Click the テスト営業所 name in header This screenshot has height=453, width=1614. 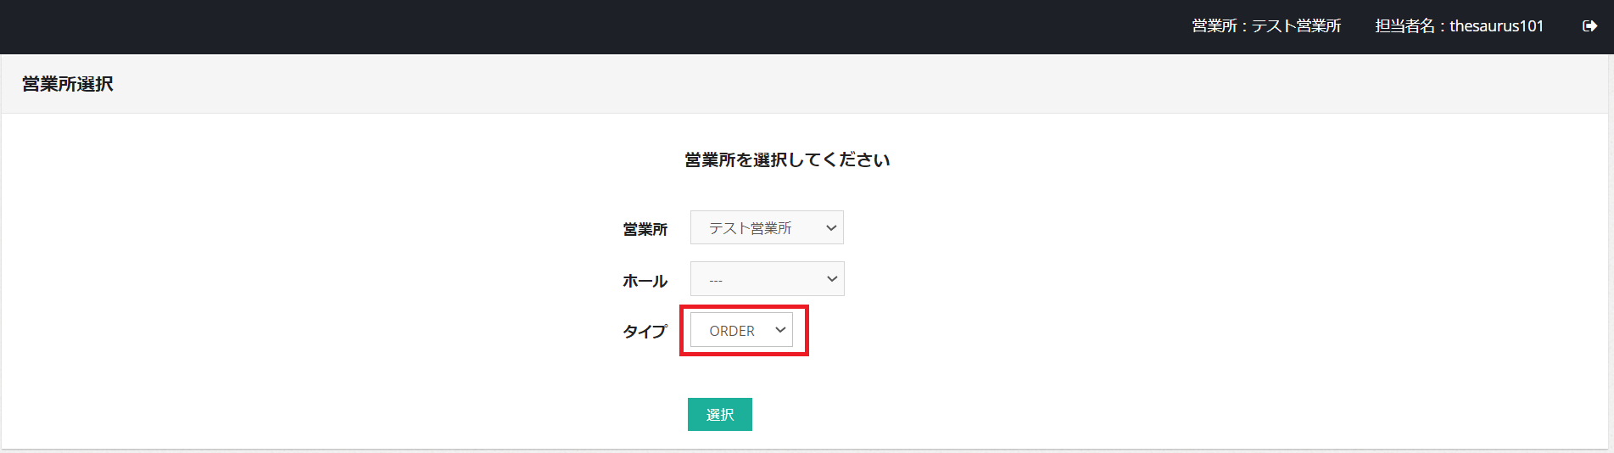[x=1296, y=26]
